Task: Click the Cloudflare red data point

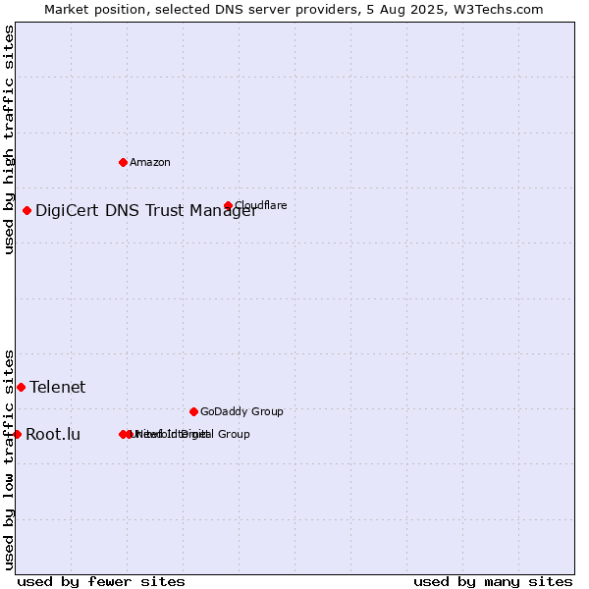Action: pyautogui.click(x=228, y=205)
